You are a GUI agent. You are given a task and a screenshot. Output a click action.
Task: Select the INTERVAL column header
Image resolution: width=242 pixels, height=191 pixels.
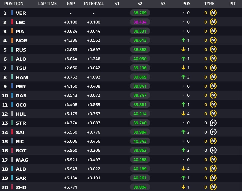tap(94, 3)
